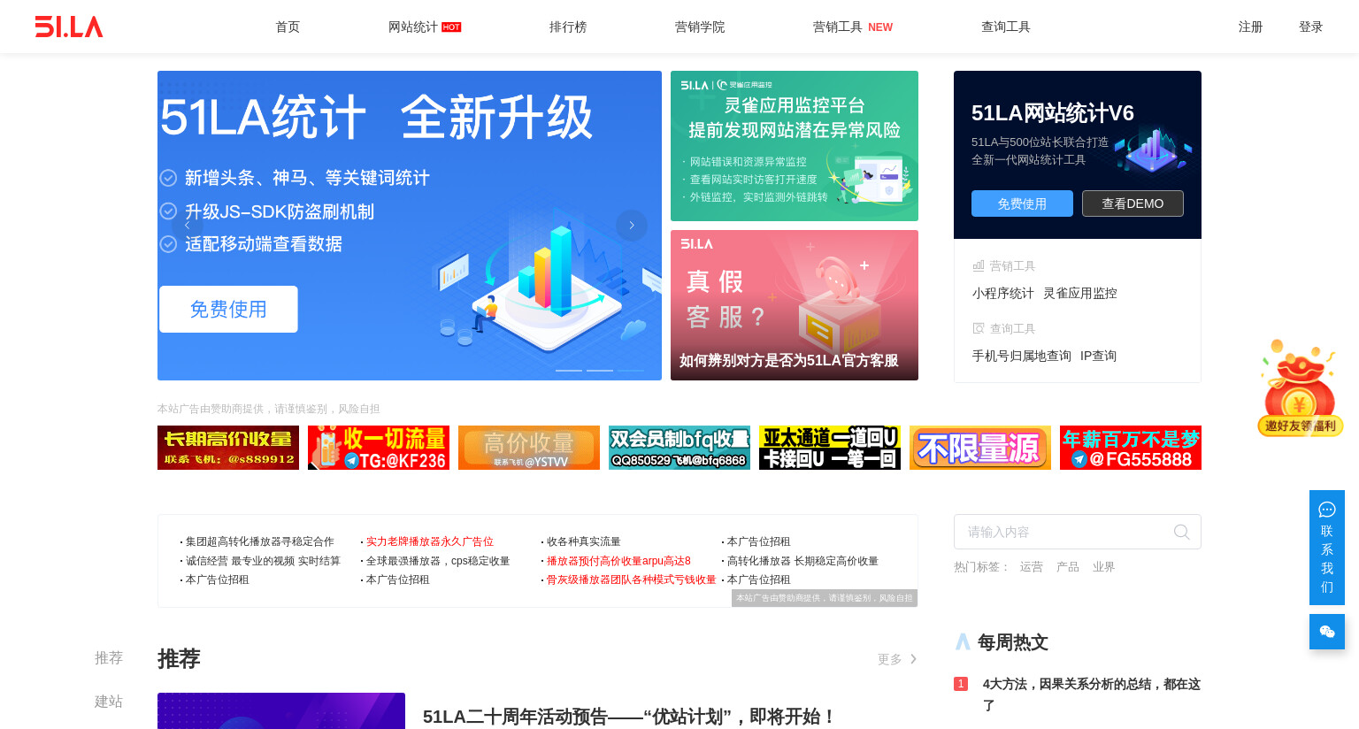Screen dimensions: 1359x729
Task: Select the second carousel indicator dash
Action: click(x=600, y=370)
